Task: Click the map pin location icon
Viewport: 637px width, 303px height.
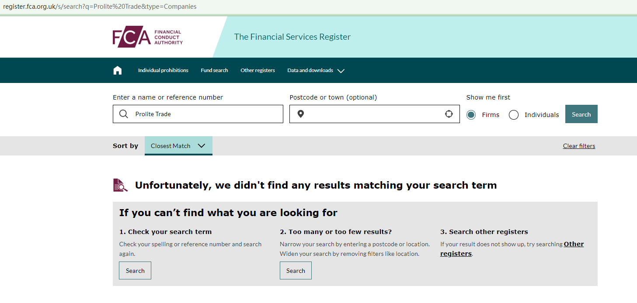Action: pos(300,114)
